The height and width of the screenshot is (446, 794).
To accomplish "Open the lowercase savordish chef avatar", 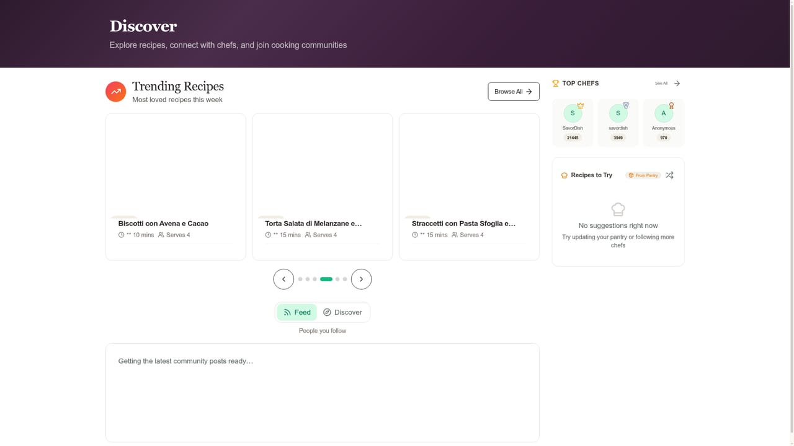I will point(618,113).
